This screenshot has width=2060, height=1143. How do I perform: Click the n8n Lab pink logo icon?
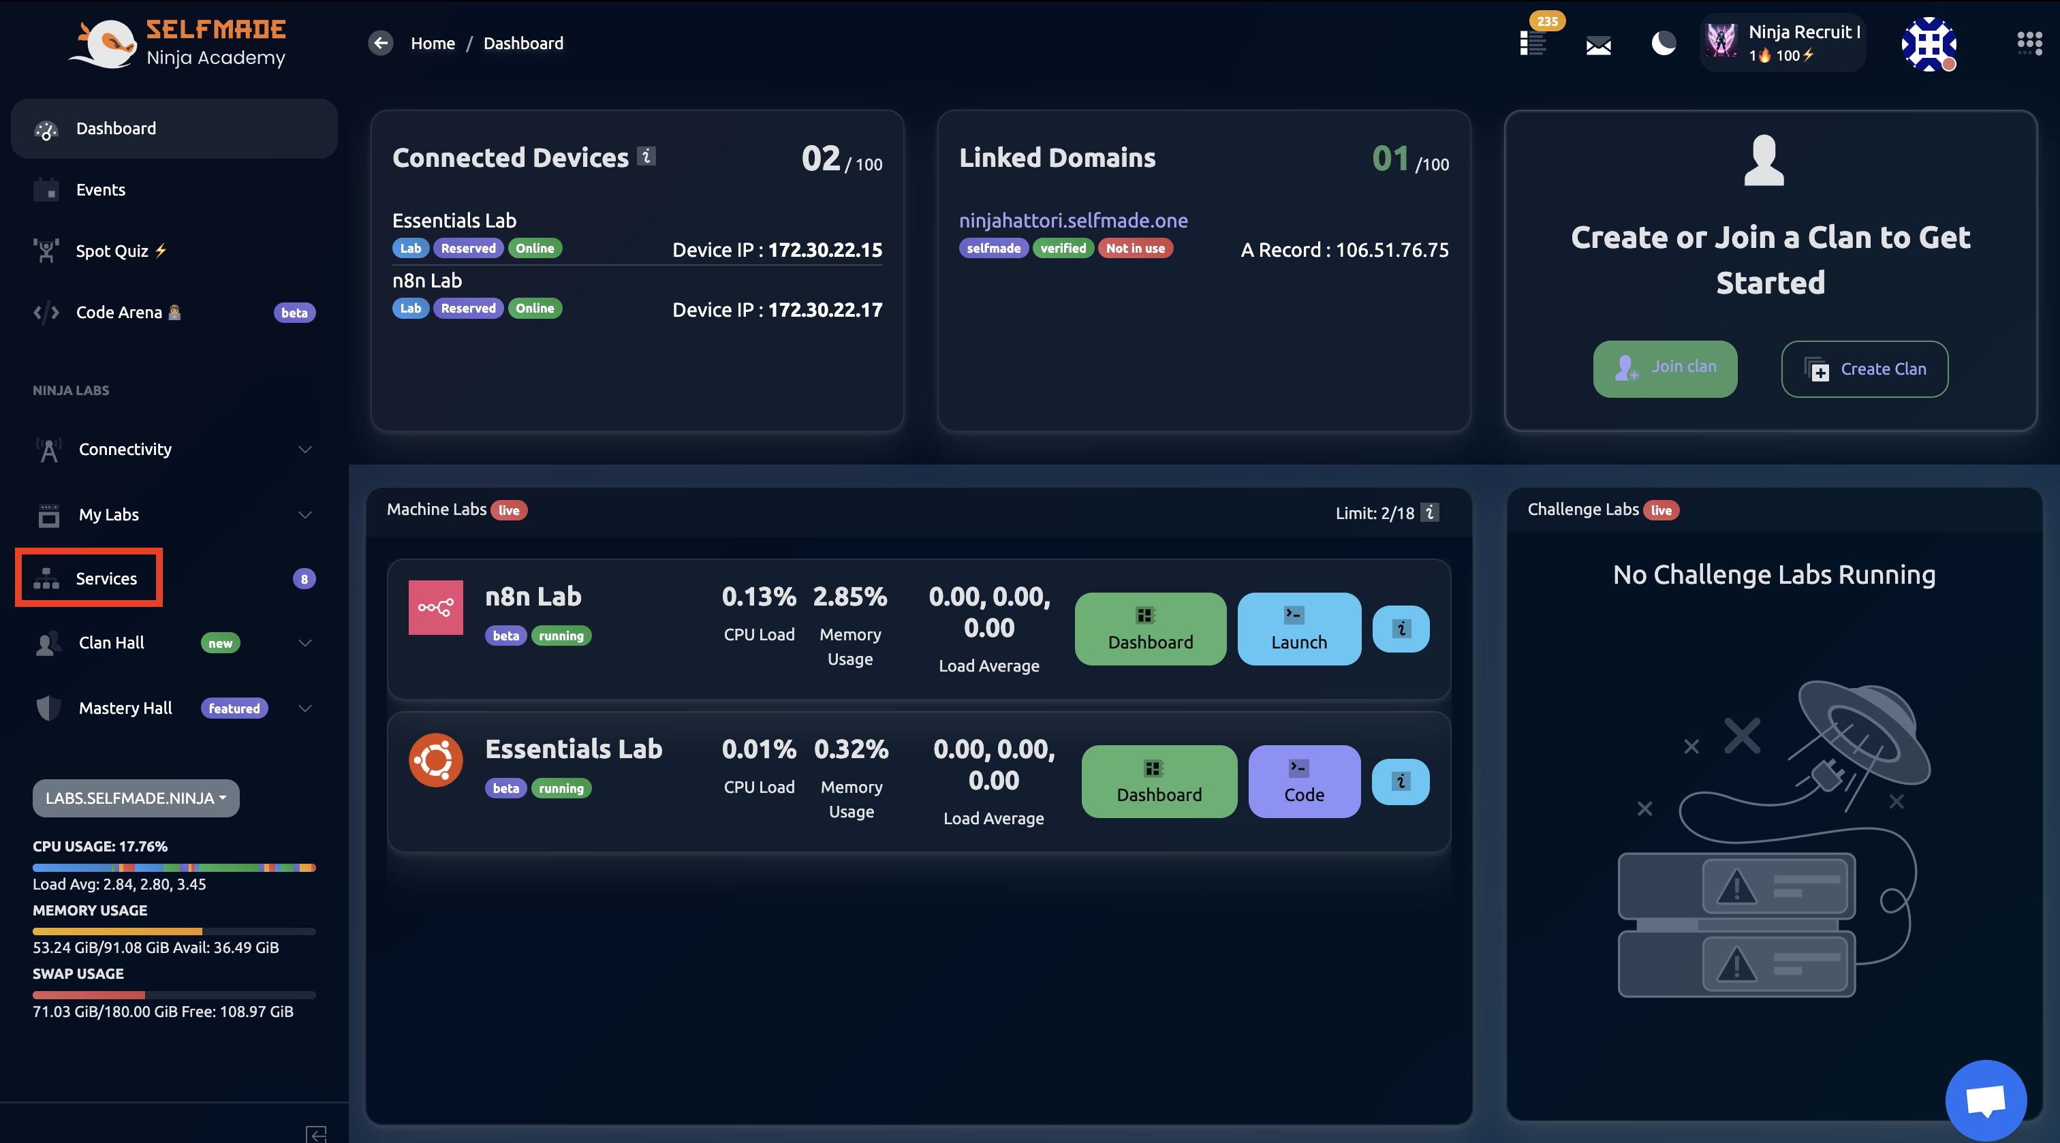[436, 607]
